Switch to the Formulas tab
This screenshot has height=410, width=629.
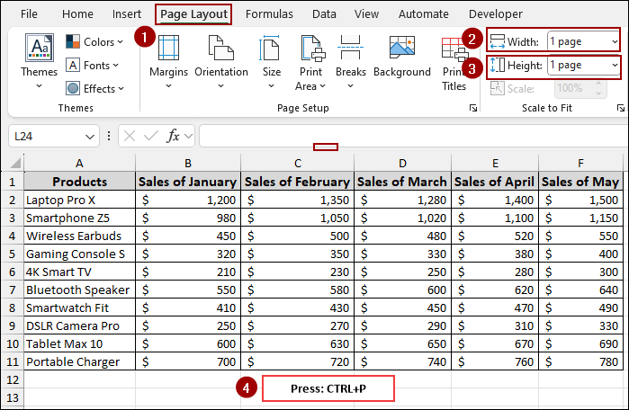click(269, 14)
